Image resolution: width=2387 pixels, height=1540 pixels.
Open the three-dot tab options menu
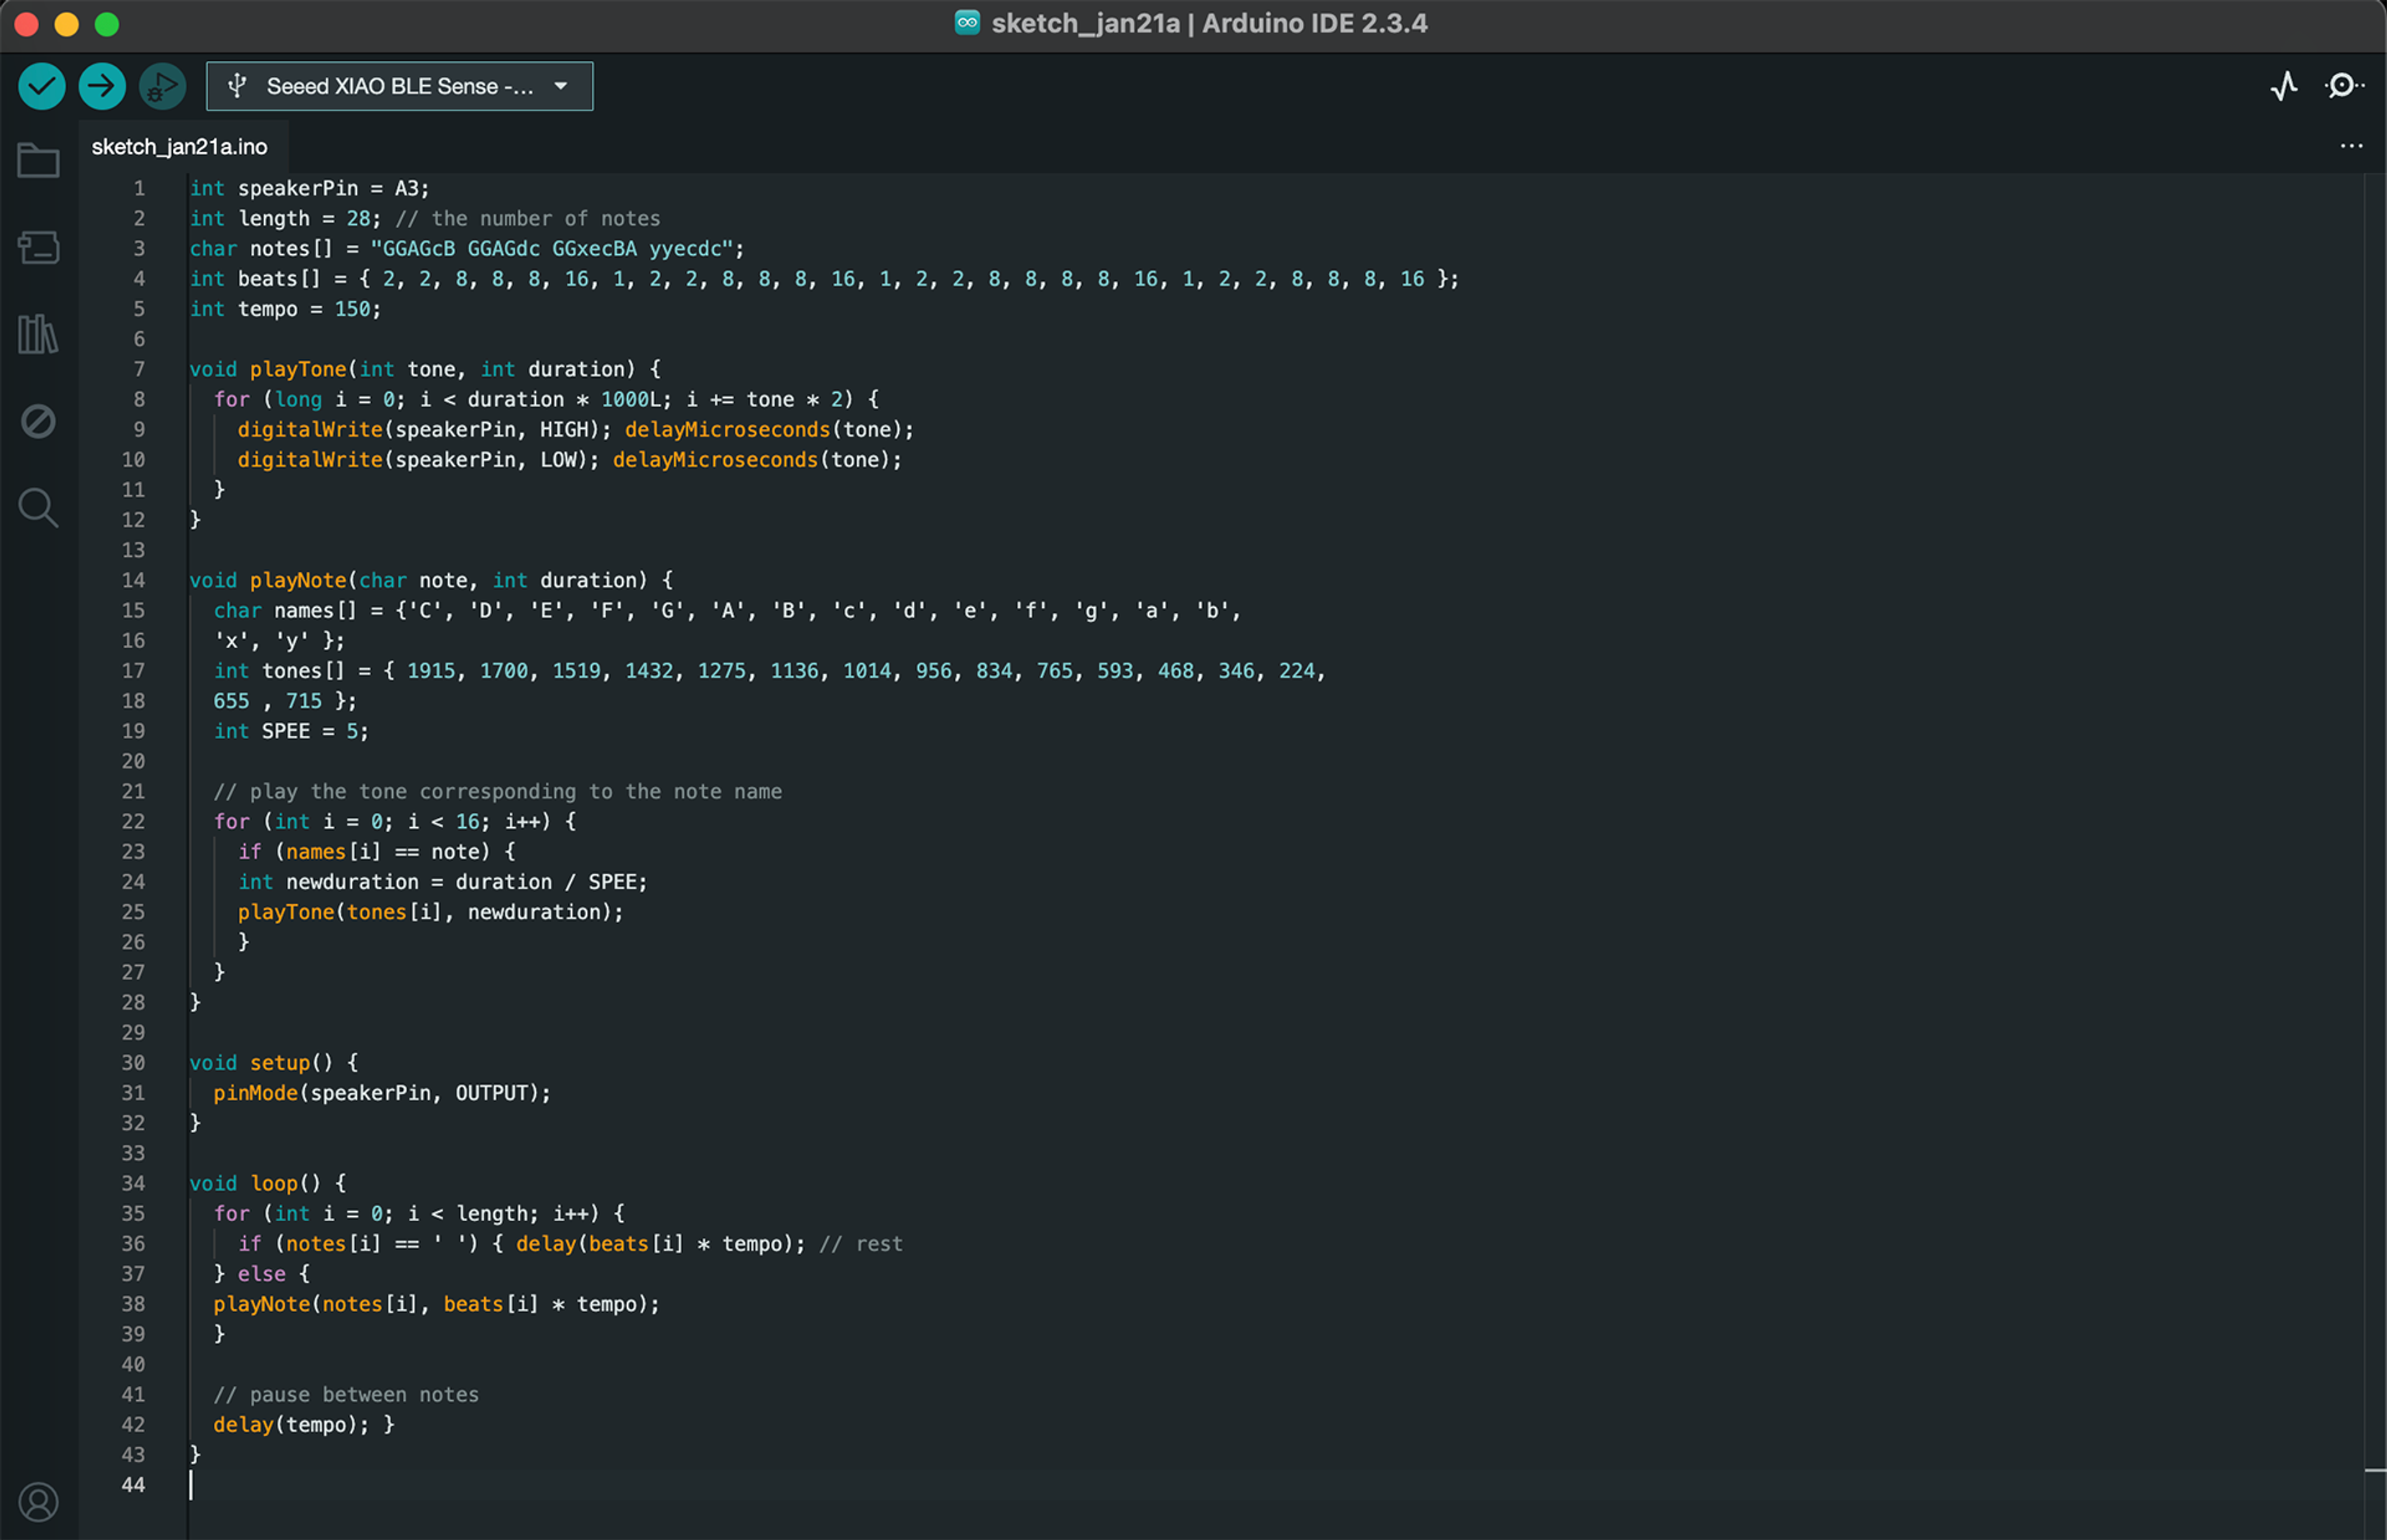tap(2351, 146)
